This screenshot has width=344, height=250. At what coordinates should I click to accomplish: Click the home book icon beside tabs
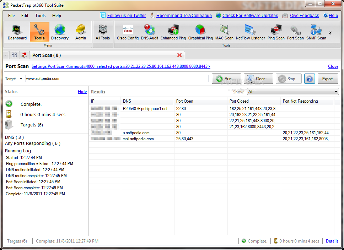tap(24, 55)
